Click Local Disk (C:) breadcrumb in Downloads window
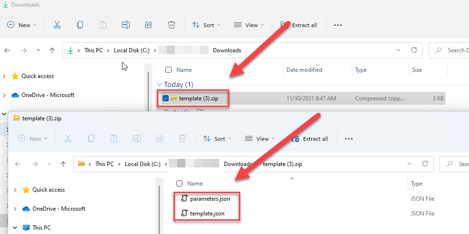Screen dimensions: 469x234 click(x=132, y=50)
